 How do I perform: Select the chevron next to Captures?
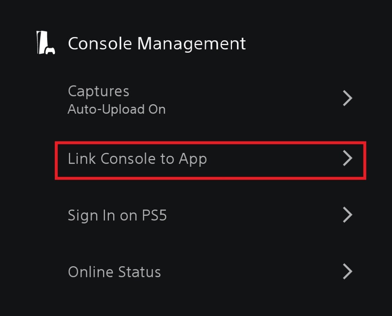pos(347,98)
